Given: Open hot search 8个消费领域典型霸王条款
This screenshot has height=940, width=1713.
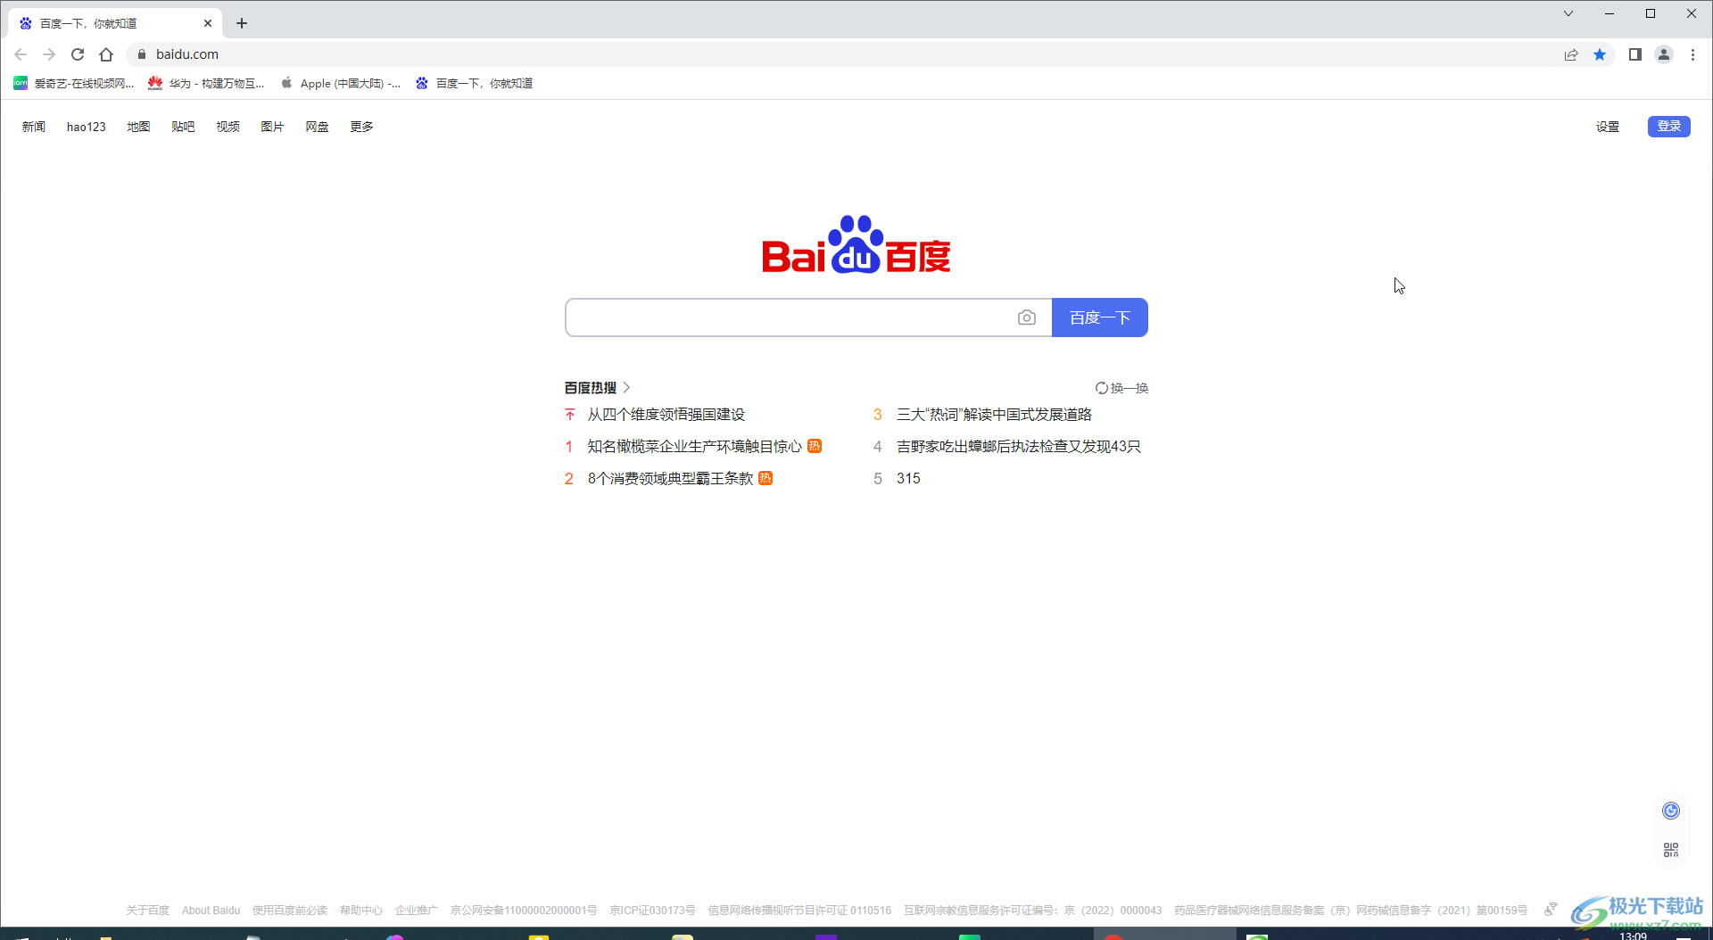Looking at the screenshot, I should (670, 479).
